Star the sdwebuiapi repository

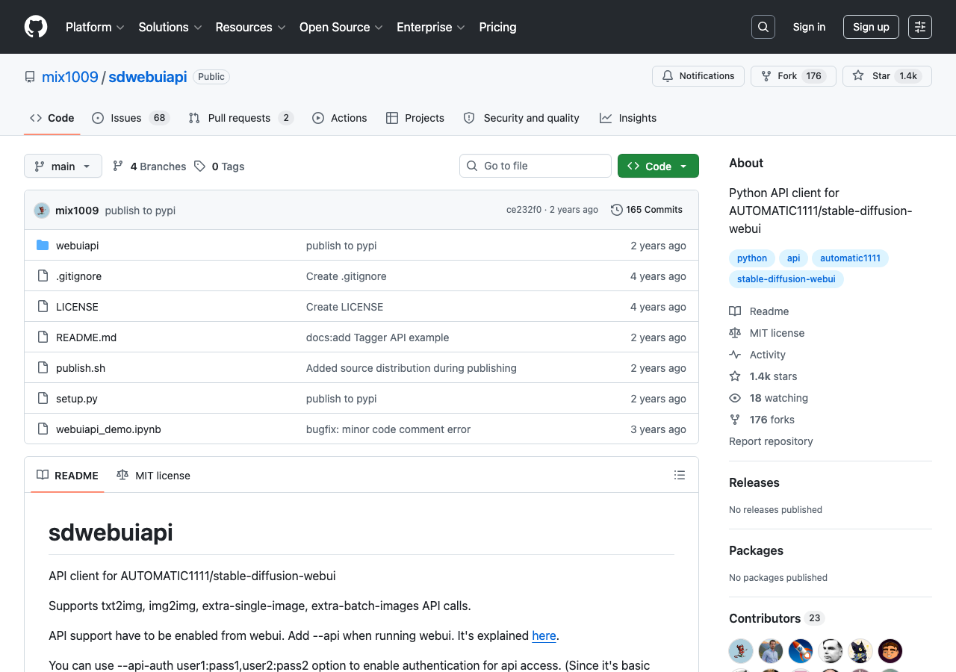click(887, 76)
